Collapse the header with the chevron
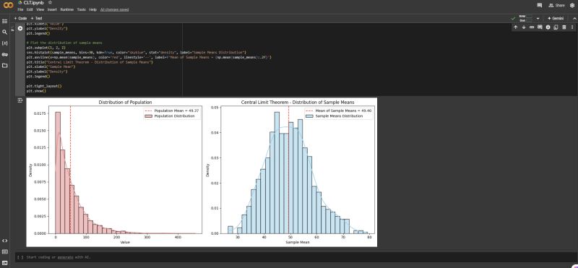This screenshot has width=578, height=268. pyautogui.click(x=574, y=18)
